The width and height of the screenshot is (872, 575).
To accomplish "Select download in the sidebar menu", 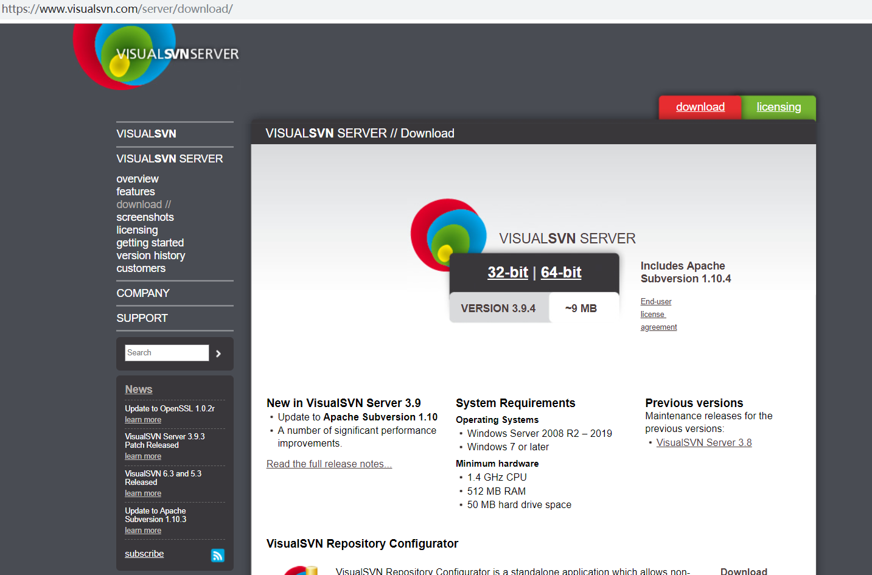I will [144, 204].
